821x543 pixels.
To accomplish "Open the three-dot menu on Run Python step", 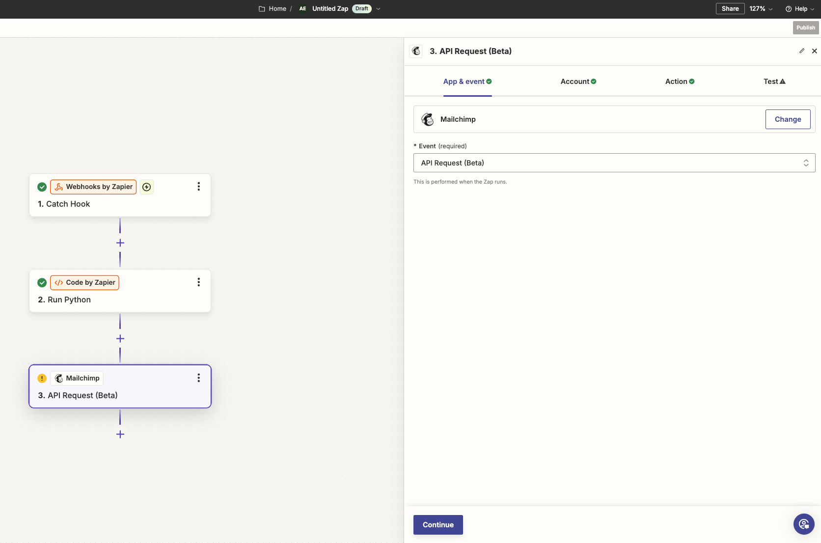I will click(198, 282).
